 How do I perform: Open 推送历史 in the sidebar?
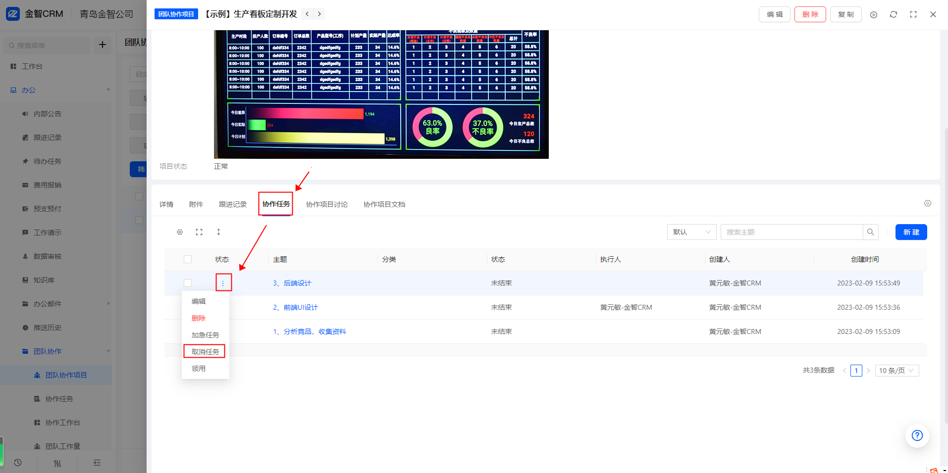48,328
